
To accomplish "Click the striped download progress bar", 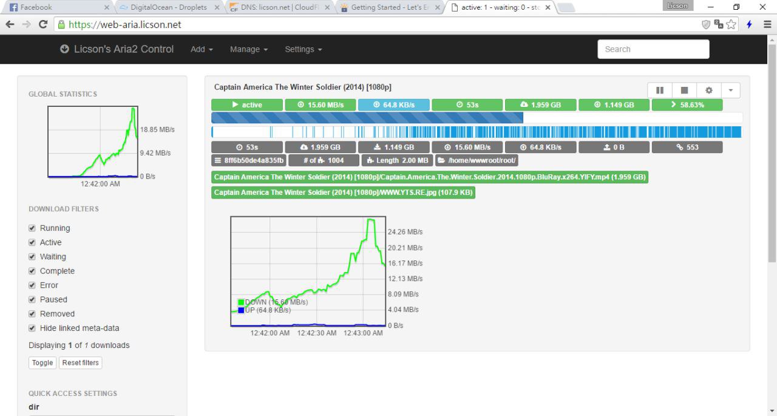I will [477, 118].
